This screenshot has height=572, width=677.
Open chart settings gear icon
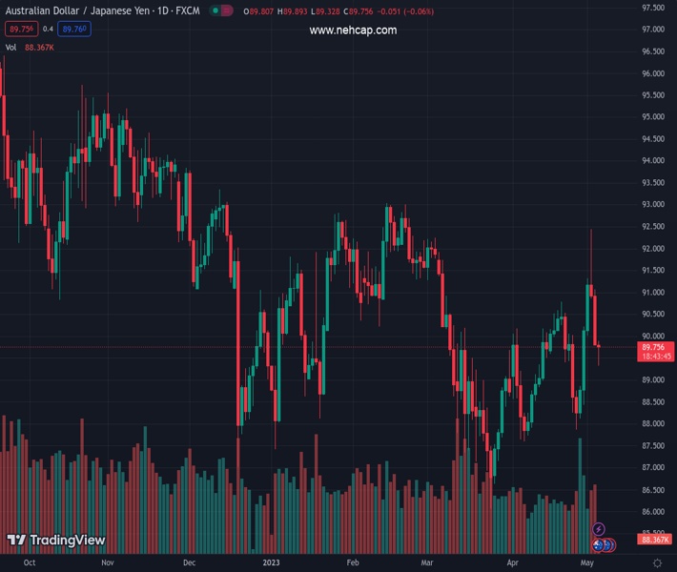tap(657, 563)
